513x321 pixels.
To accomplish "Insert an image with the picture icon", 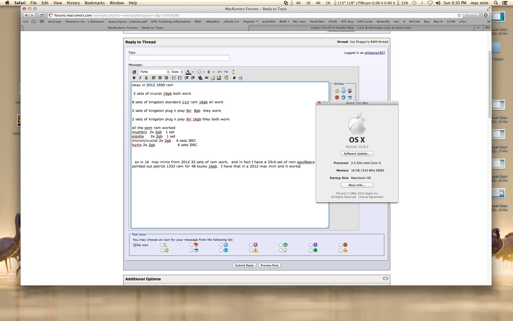I will pos(219,78).
